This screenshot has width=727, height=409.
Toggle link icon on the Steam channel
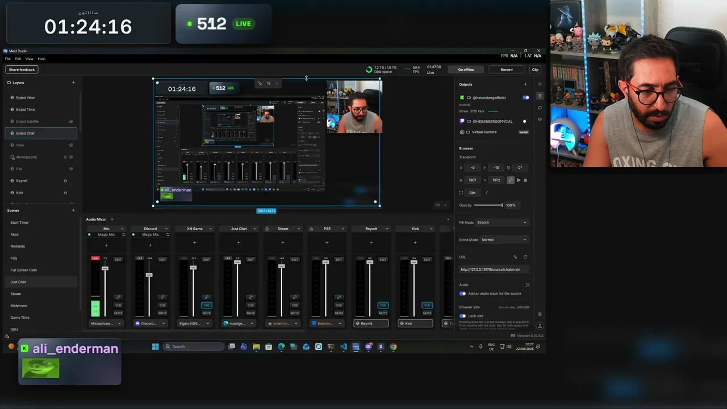pos(295,297)
